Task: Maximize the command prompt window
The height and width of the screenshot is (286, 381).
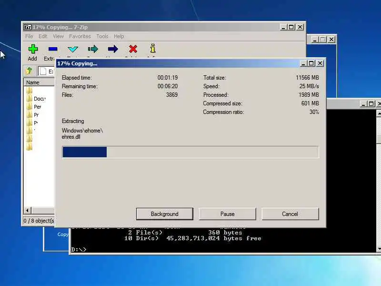Action: click(x=371, y=104)
